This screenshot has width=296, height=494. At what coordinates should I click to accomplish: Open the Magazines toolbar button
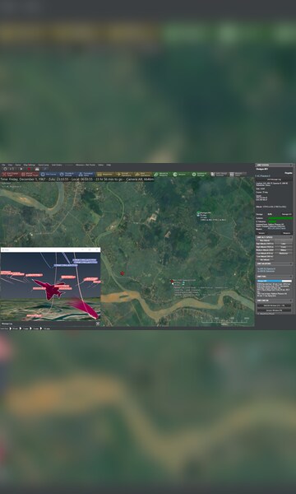[104, 175]
